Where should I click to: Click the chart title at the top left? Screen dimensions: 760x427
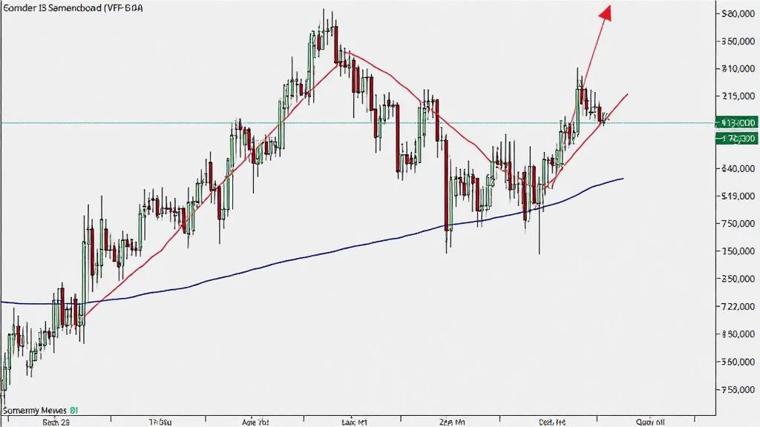(73, 8)
